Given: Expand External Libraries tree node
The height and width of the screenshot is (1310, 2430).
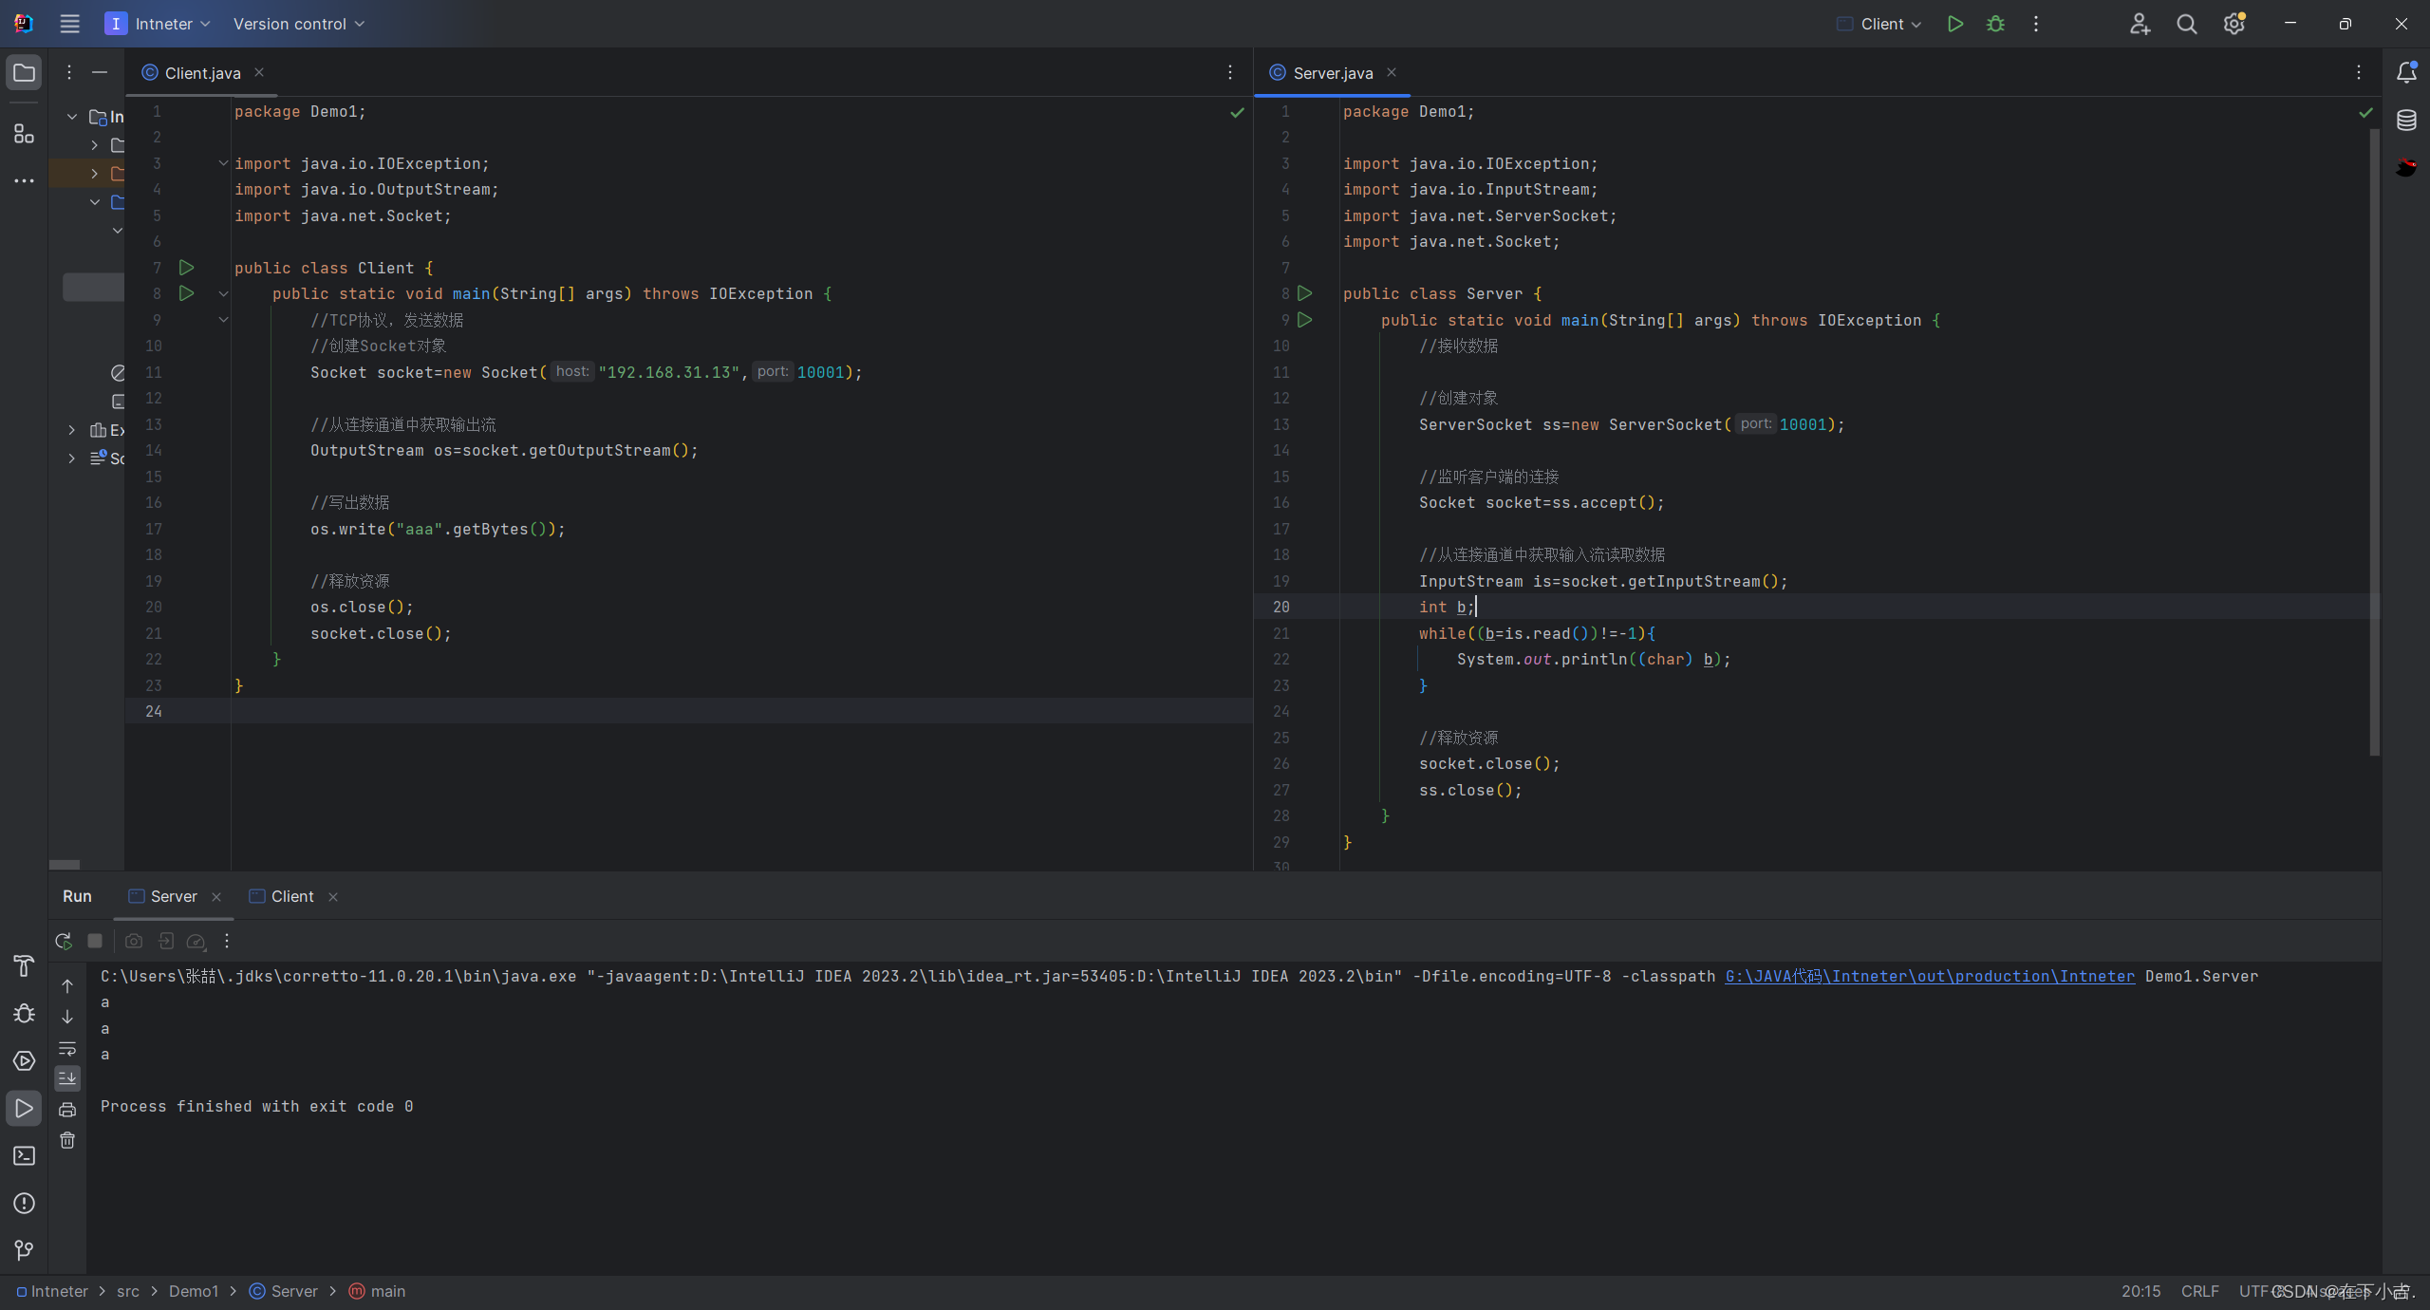Looking at the screenshot, I should point(72,430).
